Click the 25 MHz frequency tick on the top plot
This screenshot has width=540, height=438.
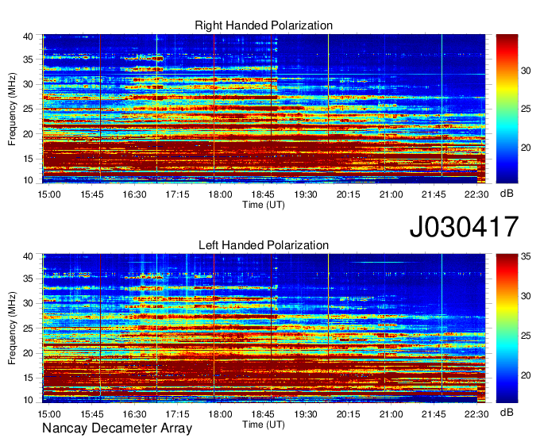click(x=28, y=109)
